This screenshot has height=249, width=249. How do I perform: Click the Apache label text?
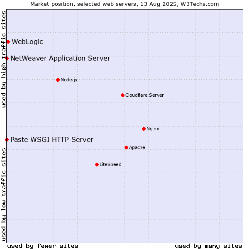137,147
